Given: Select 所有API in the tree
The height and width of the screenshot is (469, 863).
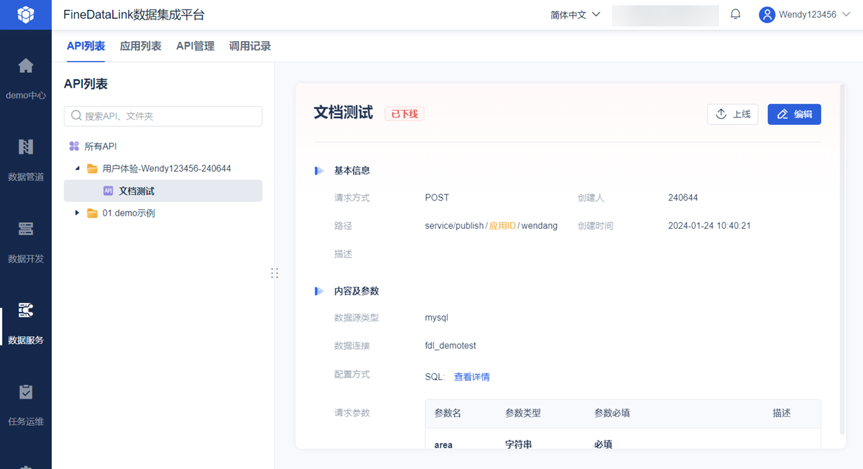Looking at the screenshot, I should tap(100, 146).
